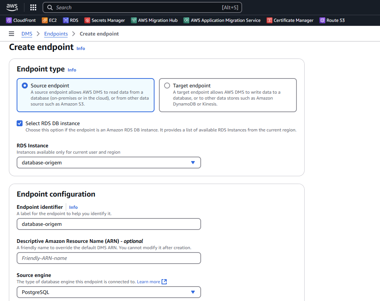Screen dimensions: 380x301
Task: Go to Endpoints breadcrumb link
Action: [x=56, y=34]
